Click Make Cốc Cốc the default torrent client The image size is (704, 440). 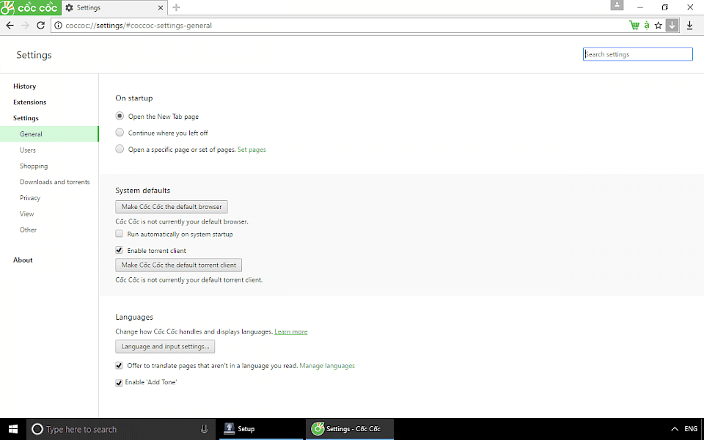(179, 265)
